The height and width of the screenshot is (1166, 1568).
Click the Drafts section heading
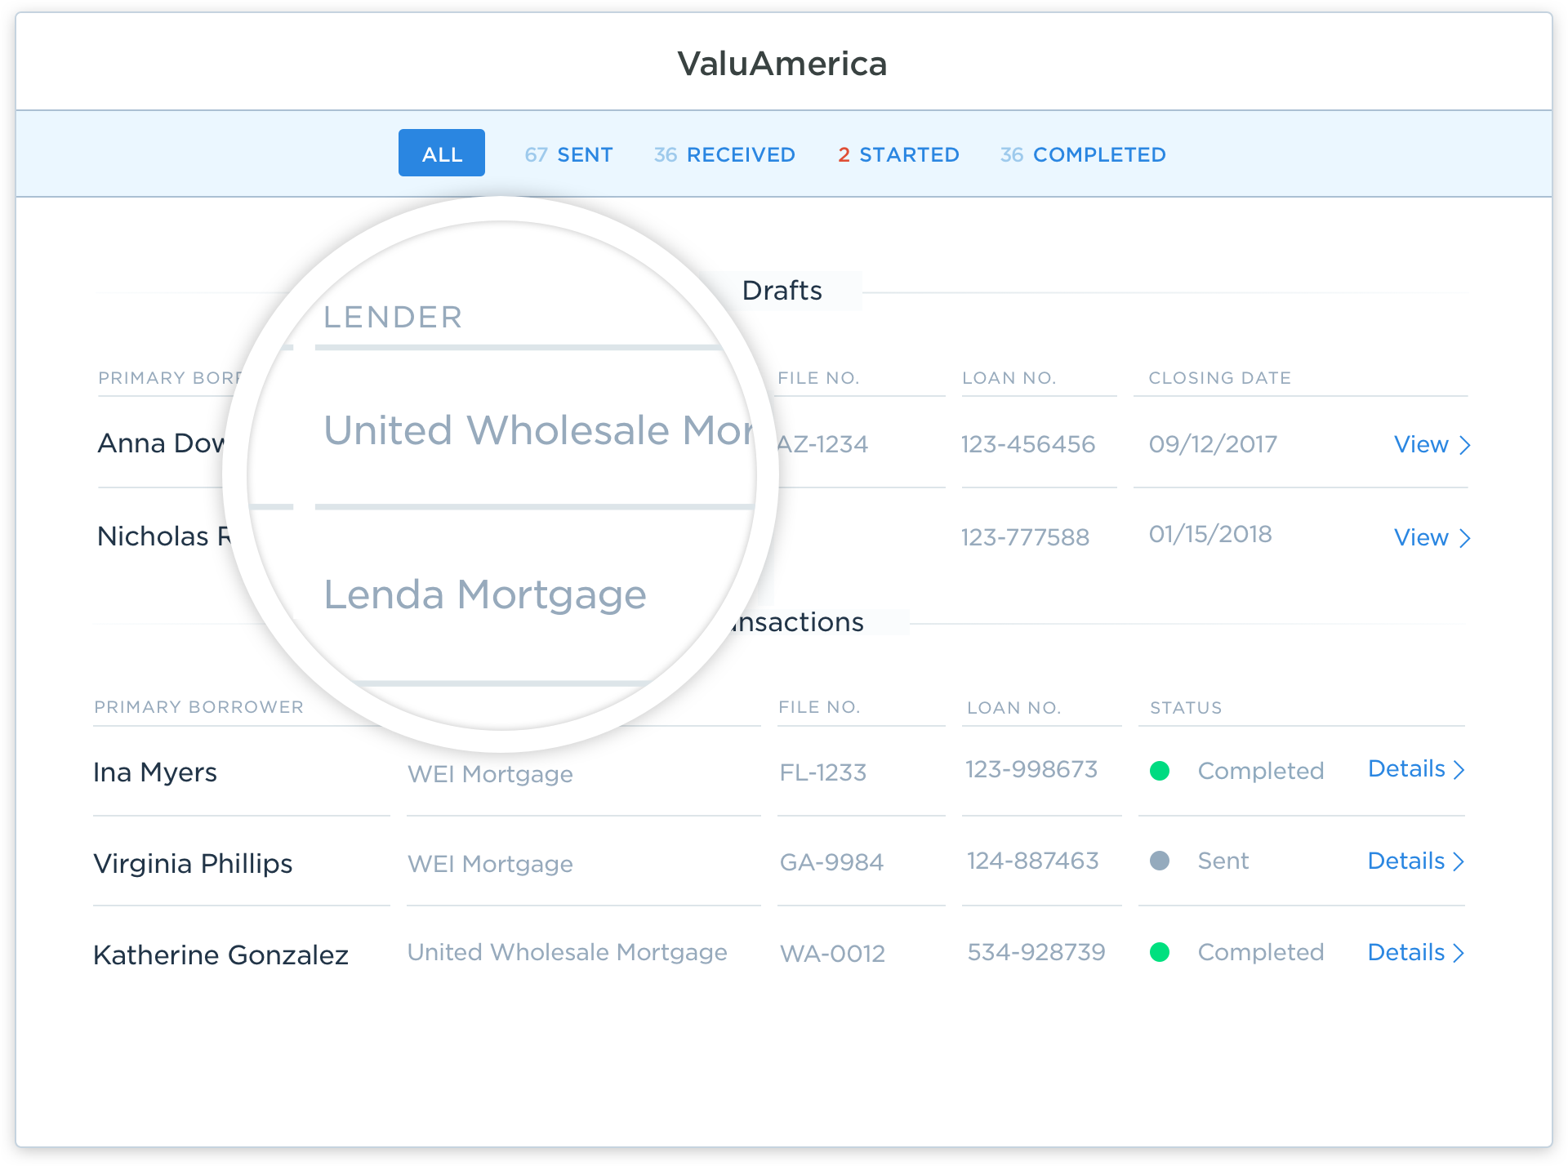(x=782, y=291)
